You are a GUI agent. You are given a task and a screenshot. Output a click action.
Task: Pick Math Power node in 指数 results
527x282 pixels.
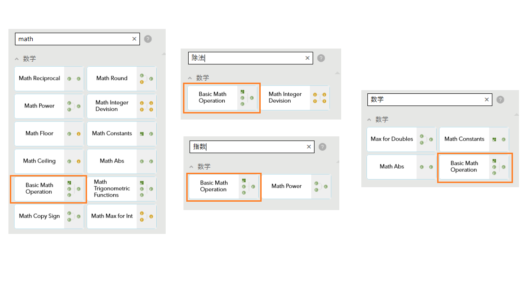point(286,186)
